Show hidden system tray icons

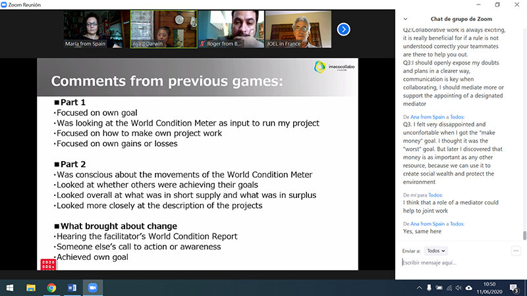(419, 288)
